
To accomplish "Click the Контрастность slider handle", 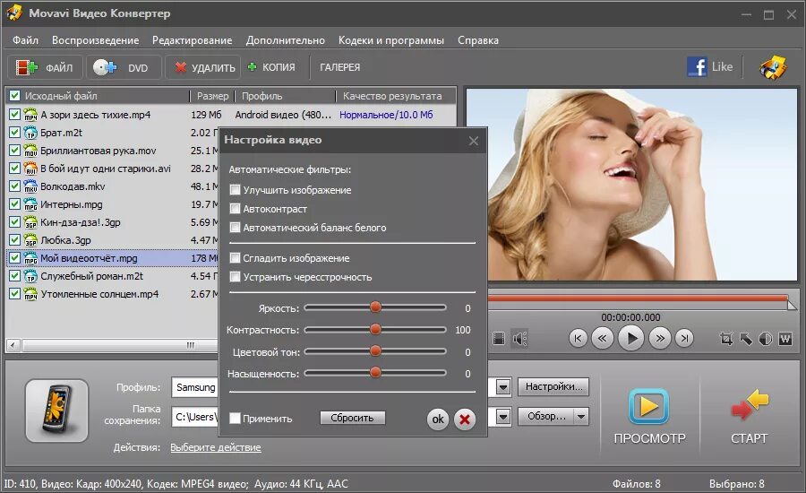I will click(375, 329).
